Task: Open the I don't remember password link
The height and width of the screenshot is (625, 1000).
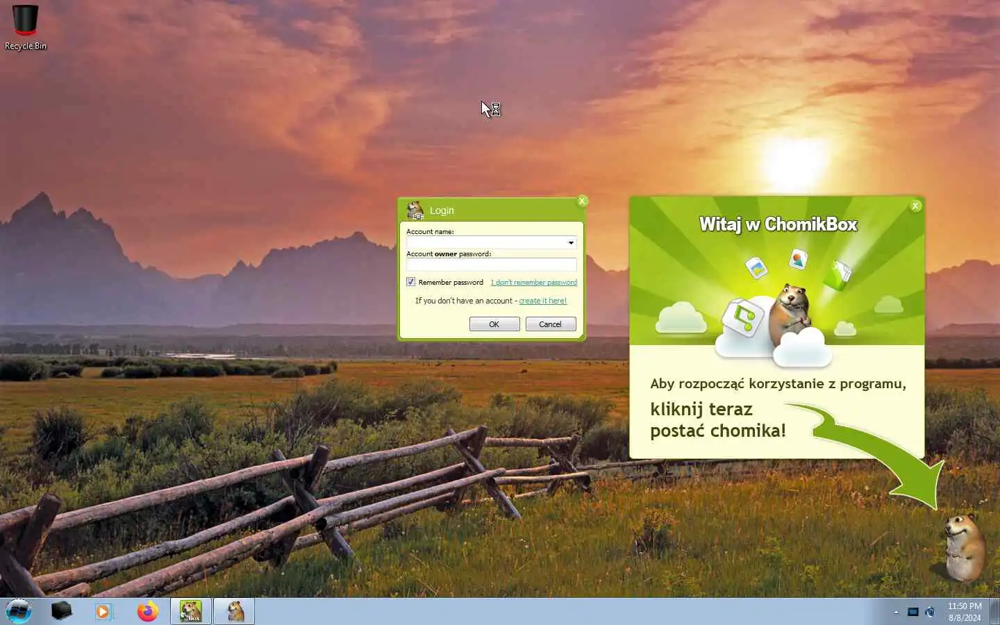Action: (534, 282)
